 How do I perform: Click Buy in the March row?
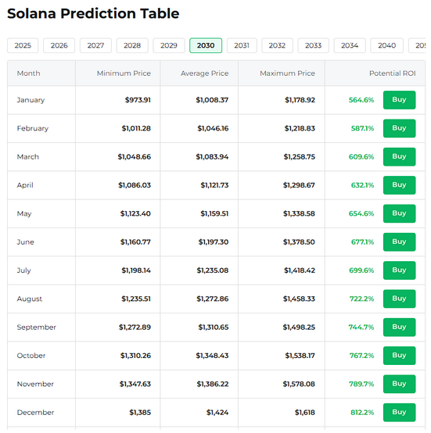(x=399, y=156)
